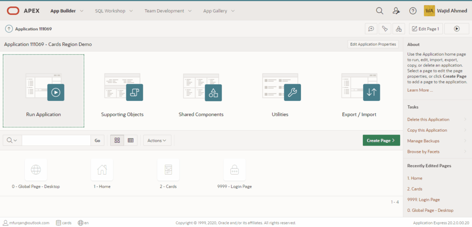
Task: Open page 1 - Home icon
Action: (x=102, y=170)
